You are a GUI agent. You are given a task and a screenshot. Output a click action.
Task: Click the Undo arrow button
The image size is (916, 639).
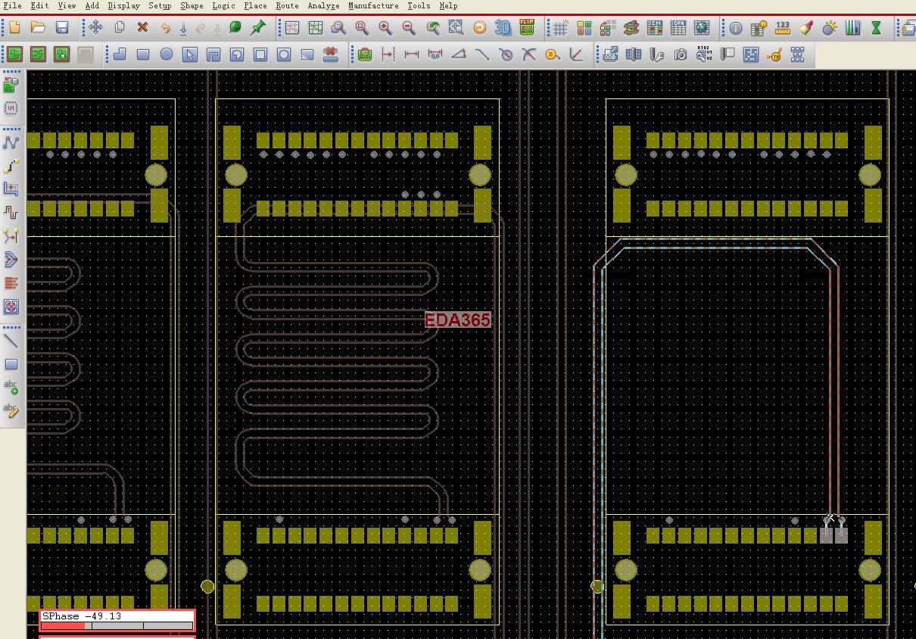pyautogui.click(x=165, y=28)
